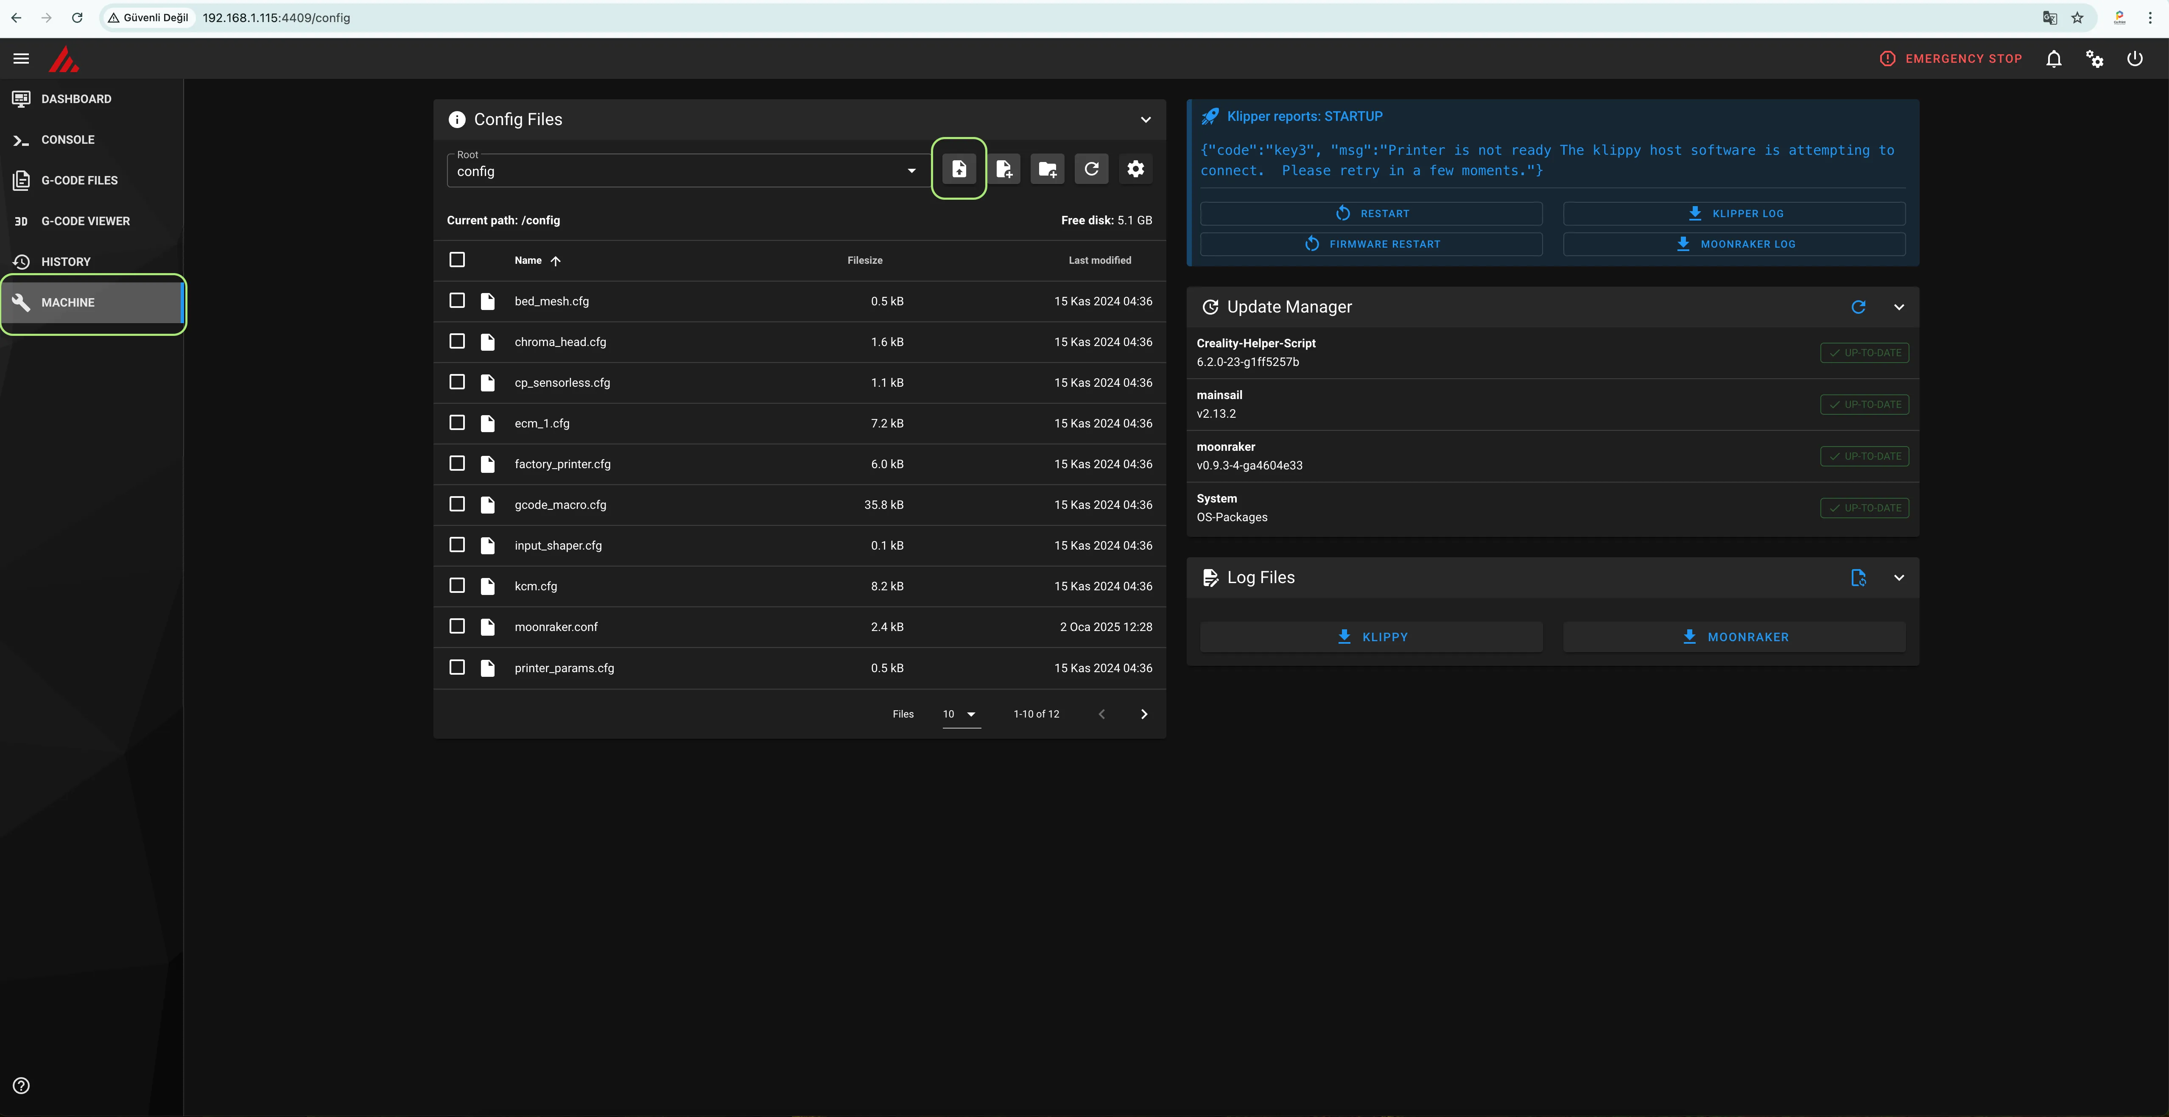Click the Emergency Stop button

pos(1950,59)
